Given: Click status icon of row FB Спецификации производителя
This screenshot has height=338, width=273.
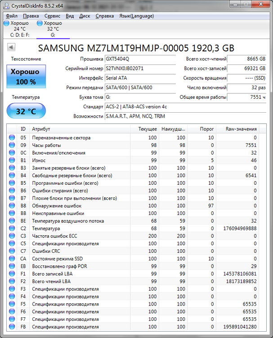Looking at the screenshot, I should (x=12, y=327).
